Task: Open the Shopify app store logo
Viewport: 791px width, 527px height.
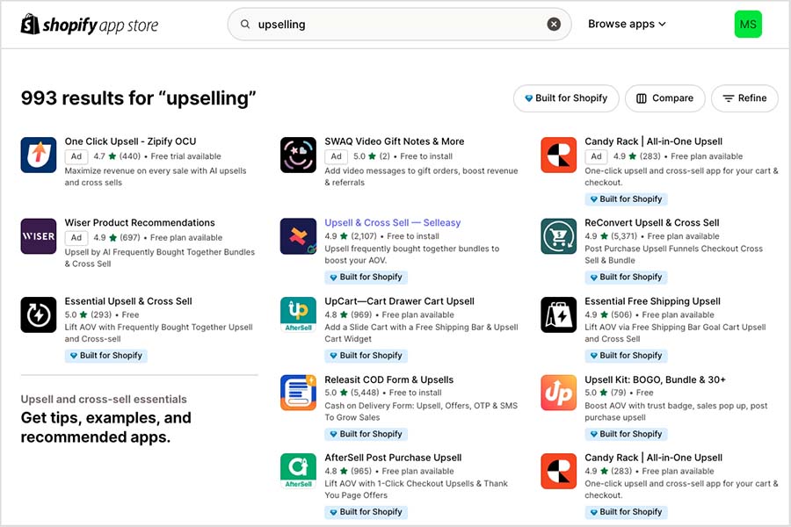Action: (x=90, y=25)
